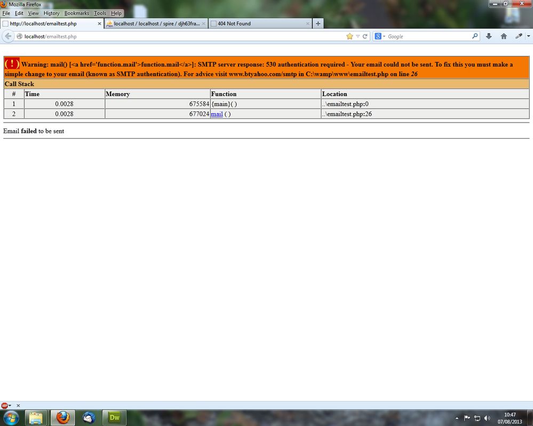The image size is (533, 426).
Task: Click the search magnifier icon
Action: click(x=475, y=36)
